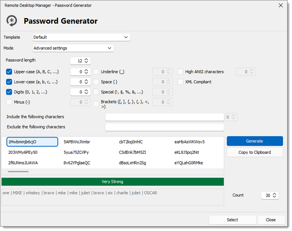Enable the High ANSI characters checkbox
Viewport: 292px width, 231px height.
pos(180,72)
